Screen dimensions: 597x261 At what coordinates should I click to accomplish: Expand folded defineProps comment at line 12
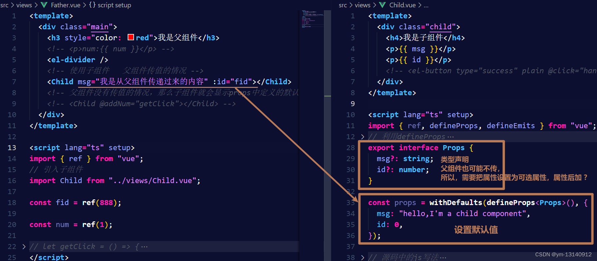[x=363, y=137]
